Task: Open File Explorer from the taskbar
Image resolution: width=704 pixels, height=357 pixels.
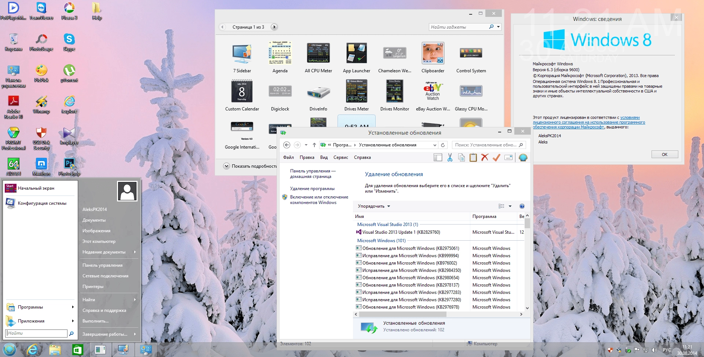Action: coord(55,350)
